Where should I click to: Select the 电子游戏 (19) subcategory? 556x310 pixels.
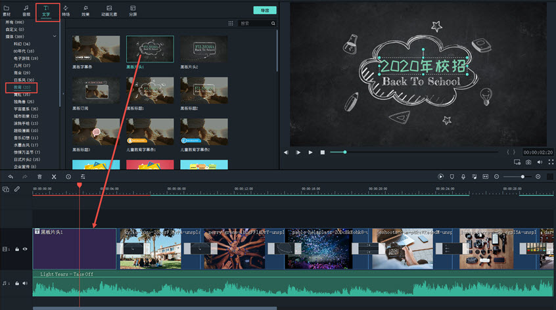26,58
